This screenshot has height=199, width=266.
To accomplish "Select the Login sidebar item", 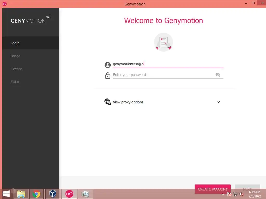I will click(x=31, y=43).
